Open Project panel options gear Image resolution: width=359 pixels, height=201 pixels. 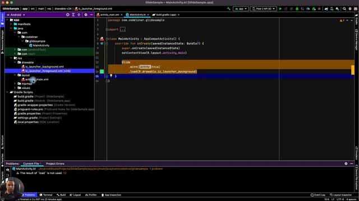86,15
